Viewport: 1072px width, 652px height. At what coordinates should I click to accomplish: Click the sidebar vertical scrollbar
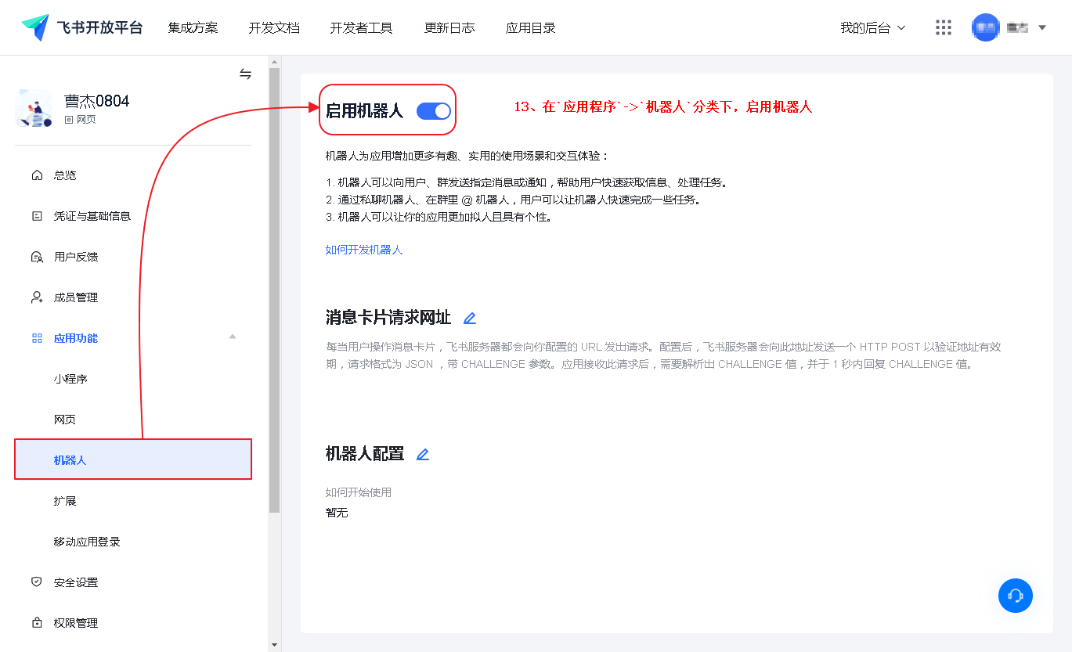tap(274, 290)
